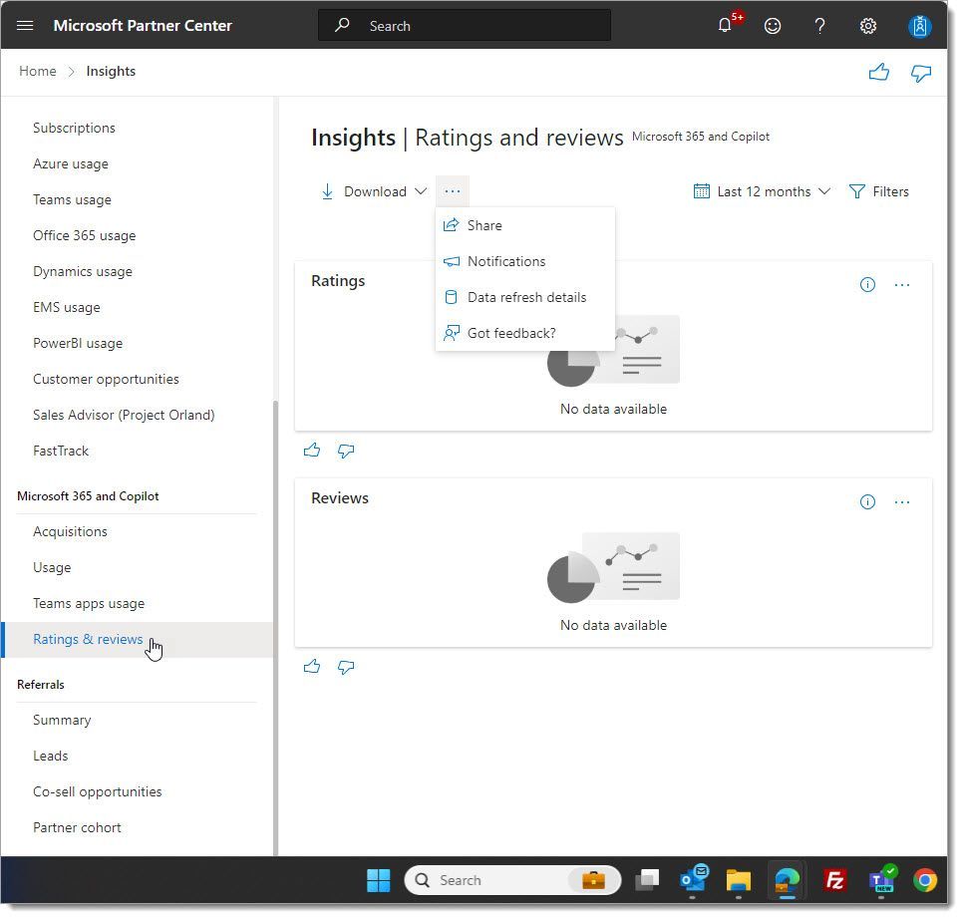The width and height of the screenshot is (962, 918).
Task: Open the notifications bell
Action: 725,25
